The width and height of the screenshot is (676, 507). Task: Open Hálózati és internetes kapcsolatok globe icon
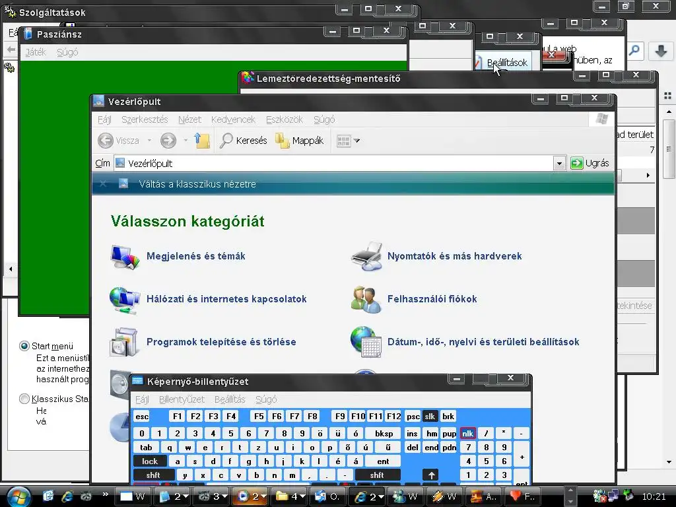coord(125,300)
